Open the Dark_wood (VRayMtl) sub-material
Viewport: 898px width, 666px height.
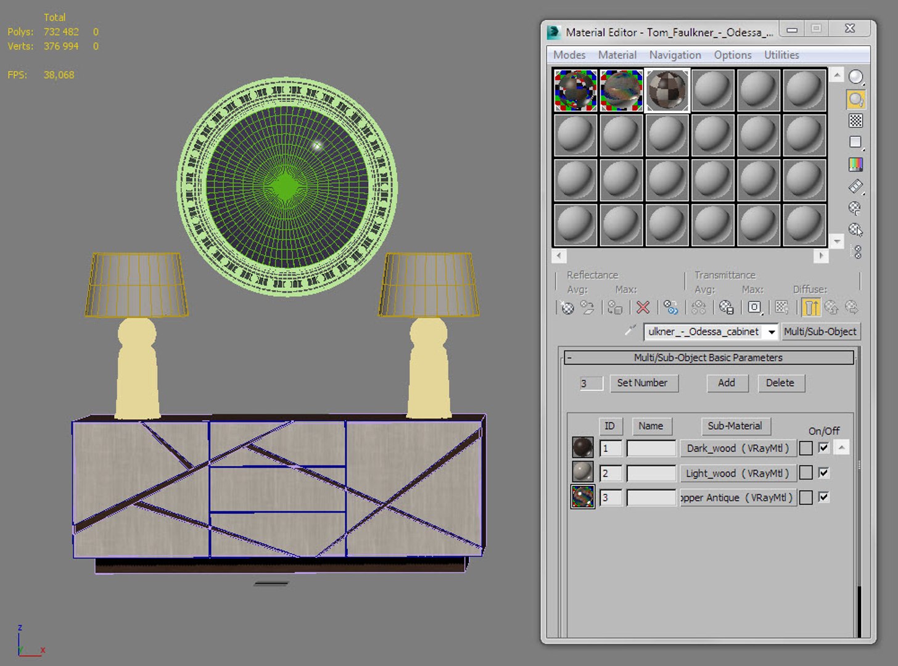tap(738, 448)
